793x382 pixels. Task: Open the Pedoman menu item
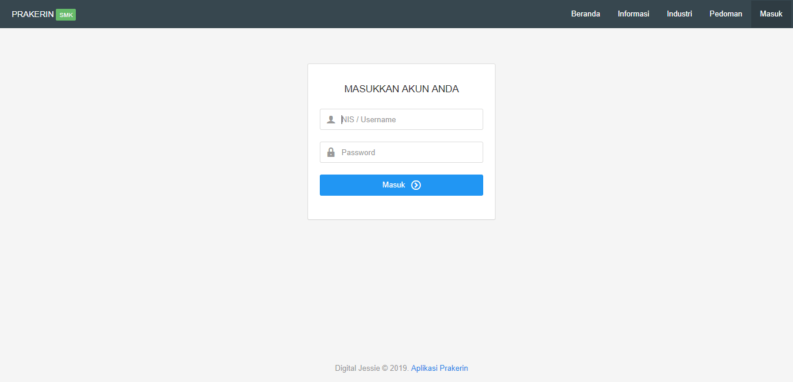click(725, 14)
